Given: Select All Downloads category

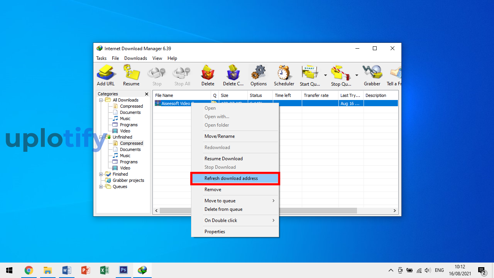Looking at the screenshot, I should click(x=125, y=100).
